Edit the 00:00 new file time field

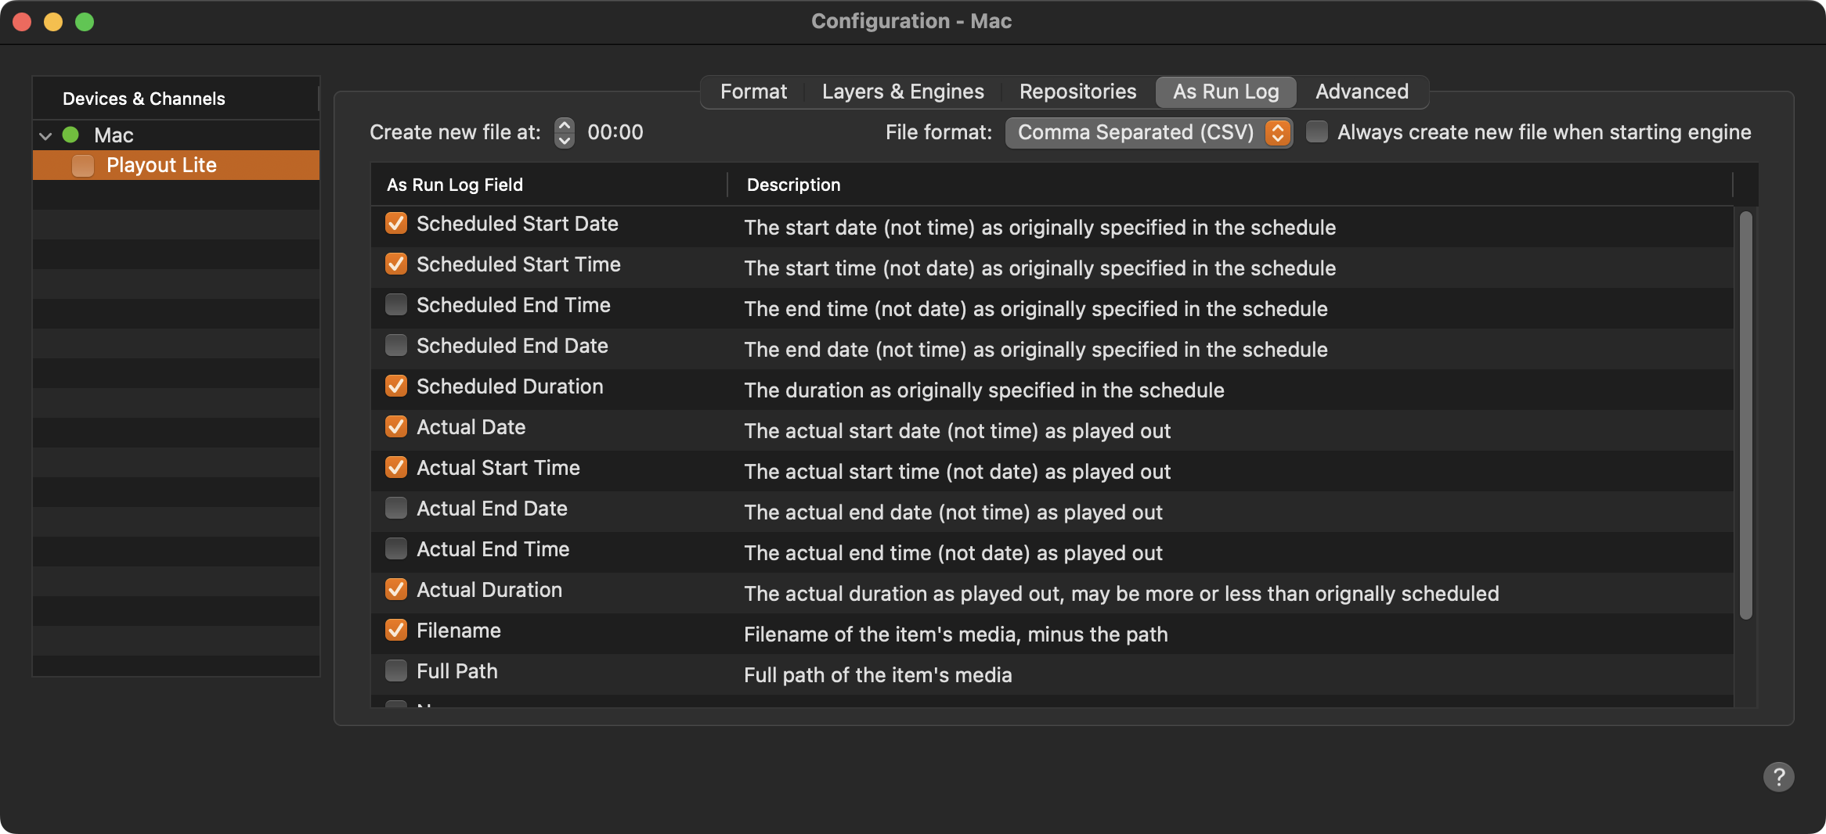[615, 132]
